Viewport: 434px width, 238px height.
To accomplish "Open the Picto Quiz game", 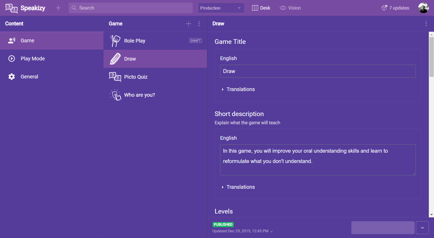I will pos(155,77).
